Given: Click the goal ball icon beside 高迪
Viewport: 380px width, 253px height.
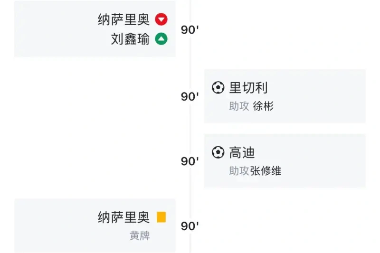Looking at the screenshot, I should pyautogui.click(x=218, y=152).
